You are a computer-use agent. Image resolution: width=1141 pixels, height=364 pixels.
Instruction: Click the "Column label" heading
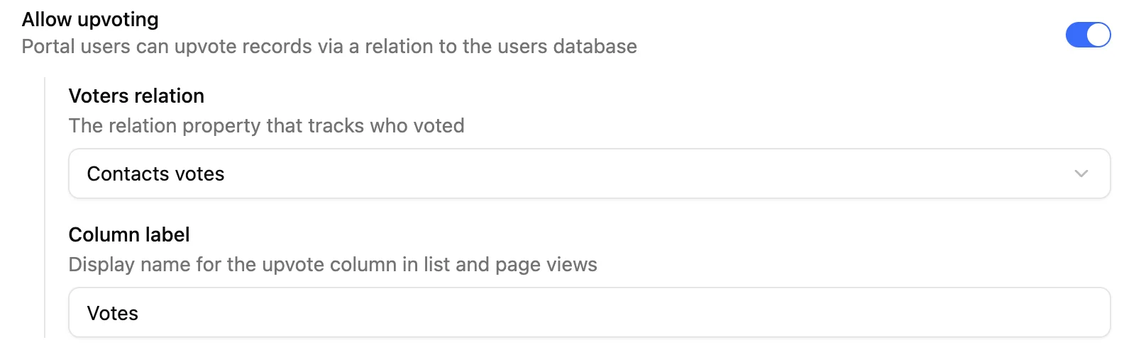pyautogui.click(x=129, y=234)
